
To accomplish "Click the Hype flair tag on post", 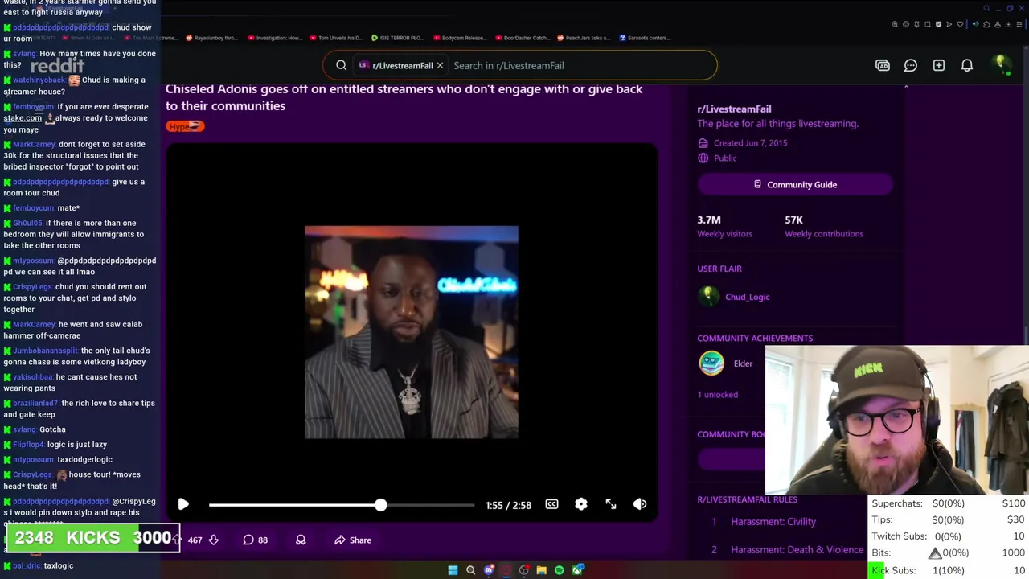I will tap(185, 126).
